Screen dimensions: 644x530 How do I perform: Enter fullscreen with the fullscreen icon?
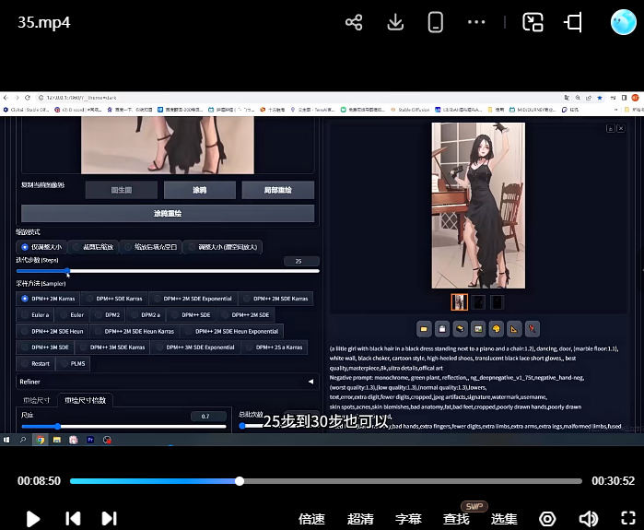(x=628, y=518)
